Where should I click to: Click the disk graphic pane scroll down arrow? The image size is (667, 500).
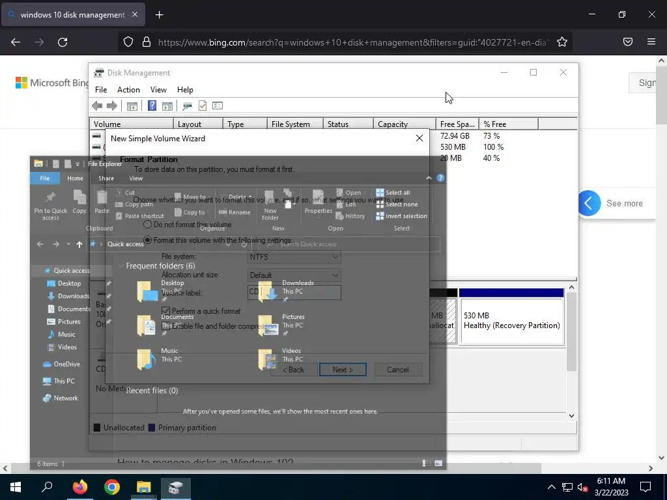pos(572,416)
